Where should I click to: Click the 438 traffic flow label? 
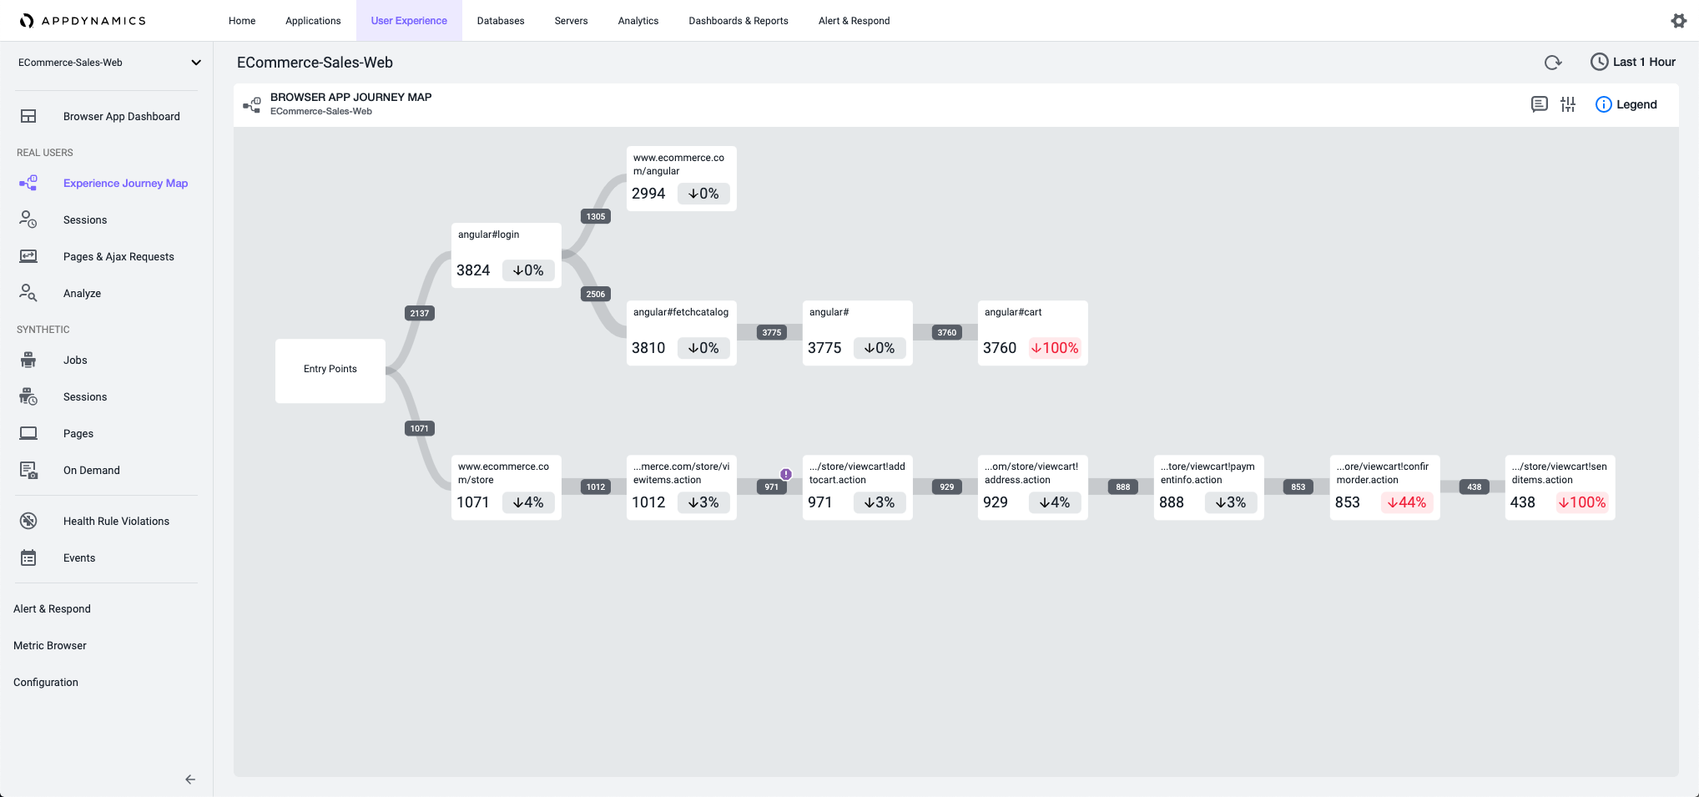click(x=1475, y=487)
